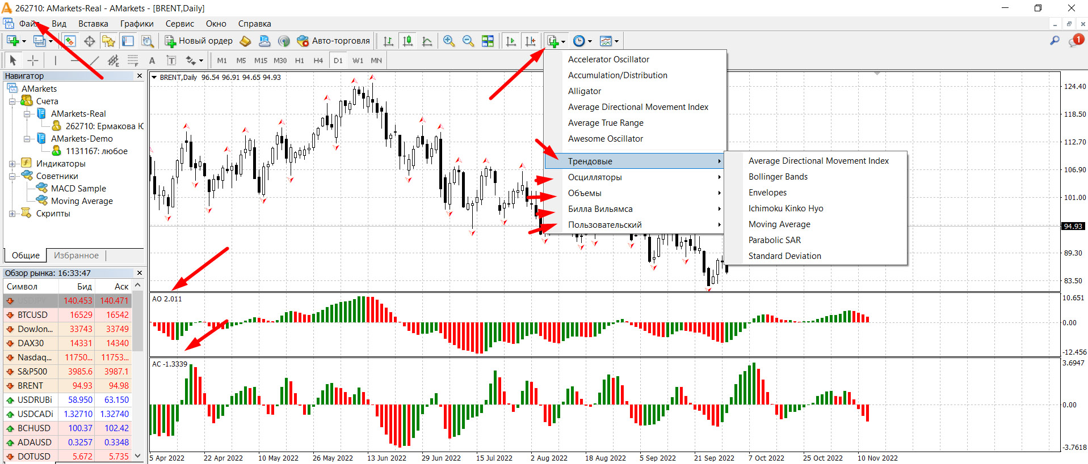Viewport: 1088px width, 464px height.
Task: Select the text 'A' drawing tool
Action: pos(152,60)
